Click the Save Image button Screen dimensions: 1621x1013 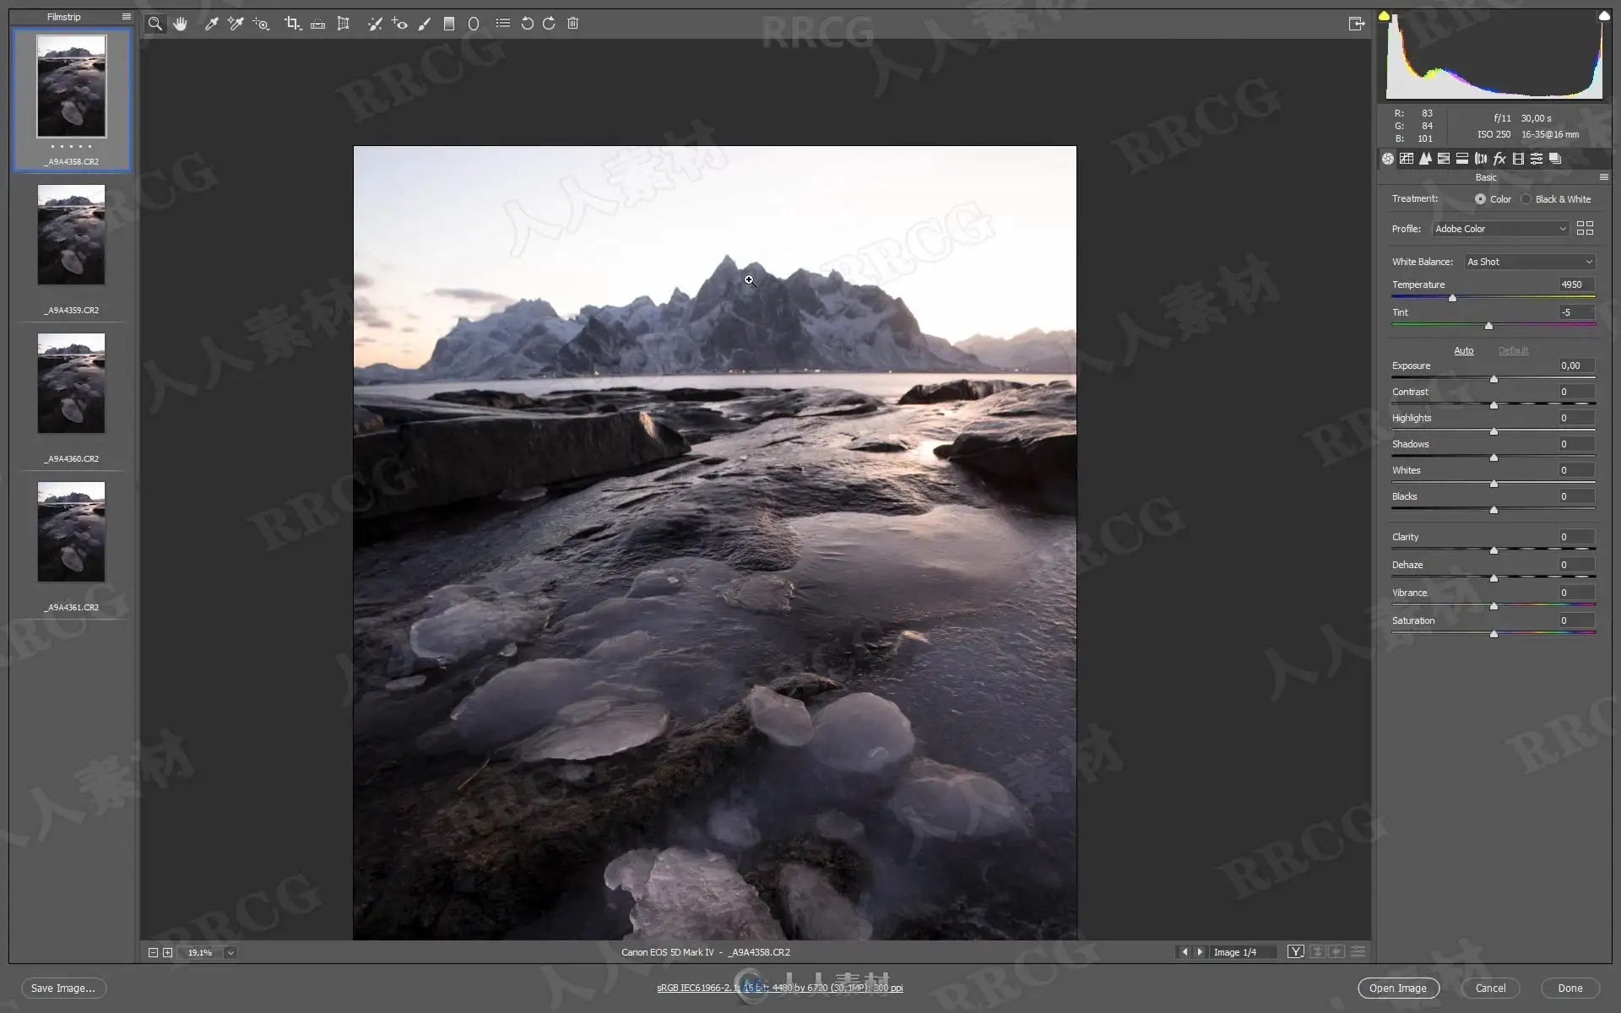pyautogui.click(x=63, y=988)
